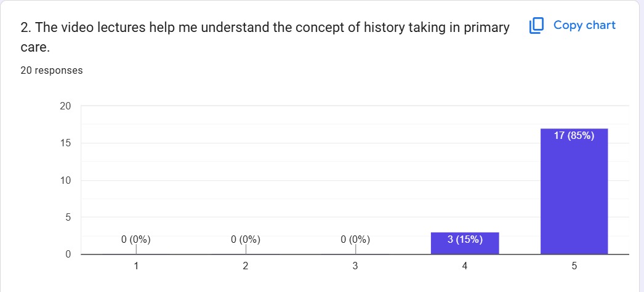The height and width of the screenshot is (292, 644).
Task: Click the 0 (0%) label above rating 3
Action: point(355,240)
